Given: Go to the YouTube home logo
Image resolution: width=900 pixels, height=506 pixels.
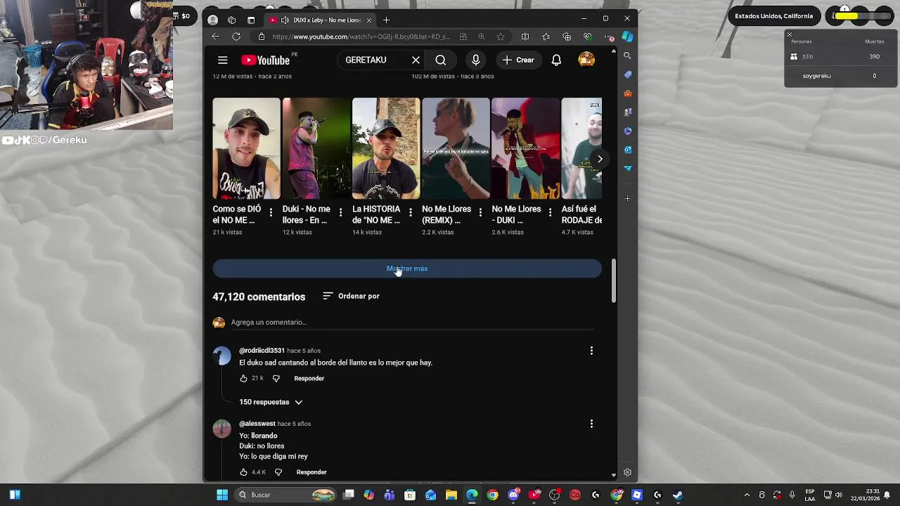Looking at the screenshot, I should 265,60.
